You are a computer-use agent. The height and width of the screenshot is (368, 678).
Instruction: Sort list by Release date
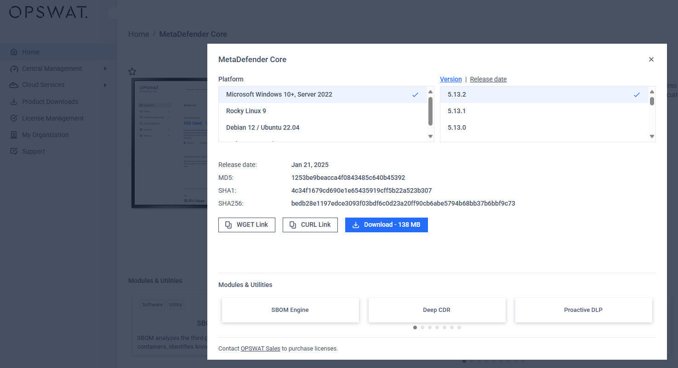click(x=488, y=79)
